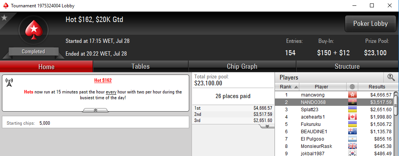Click the PokerStars spade logo

pyautogui.click(x=33, y=30)
